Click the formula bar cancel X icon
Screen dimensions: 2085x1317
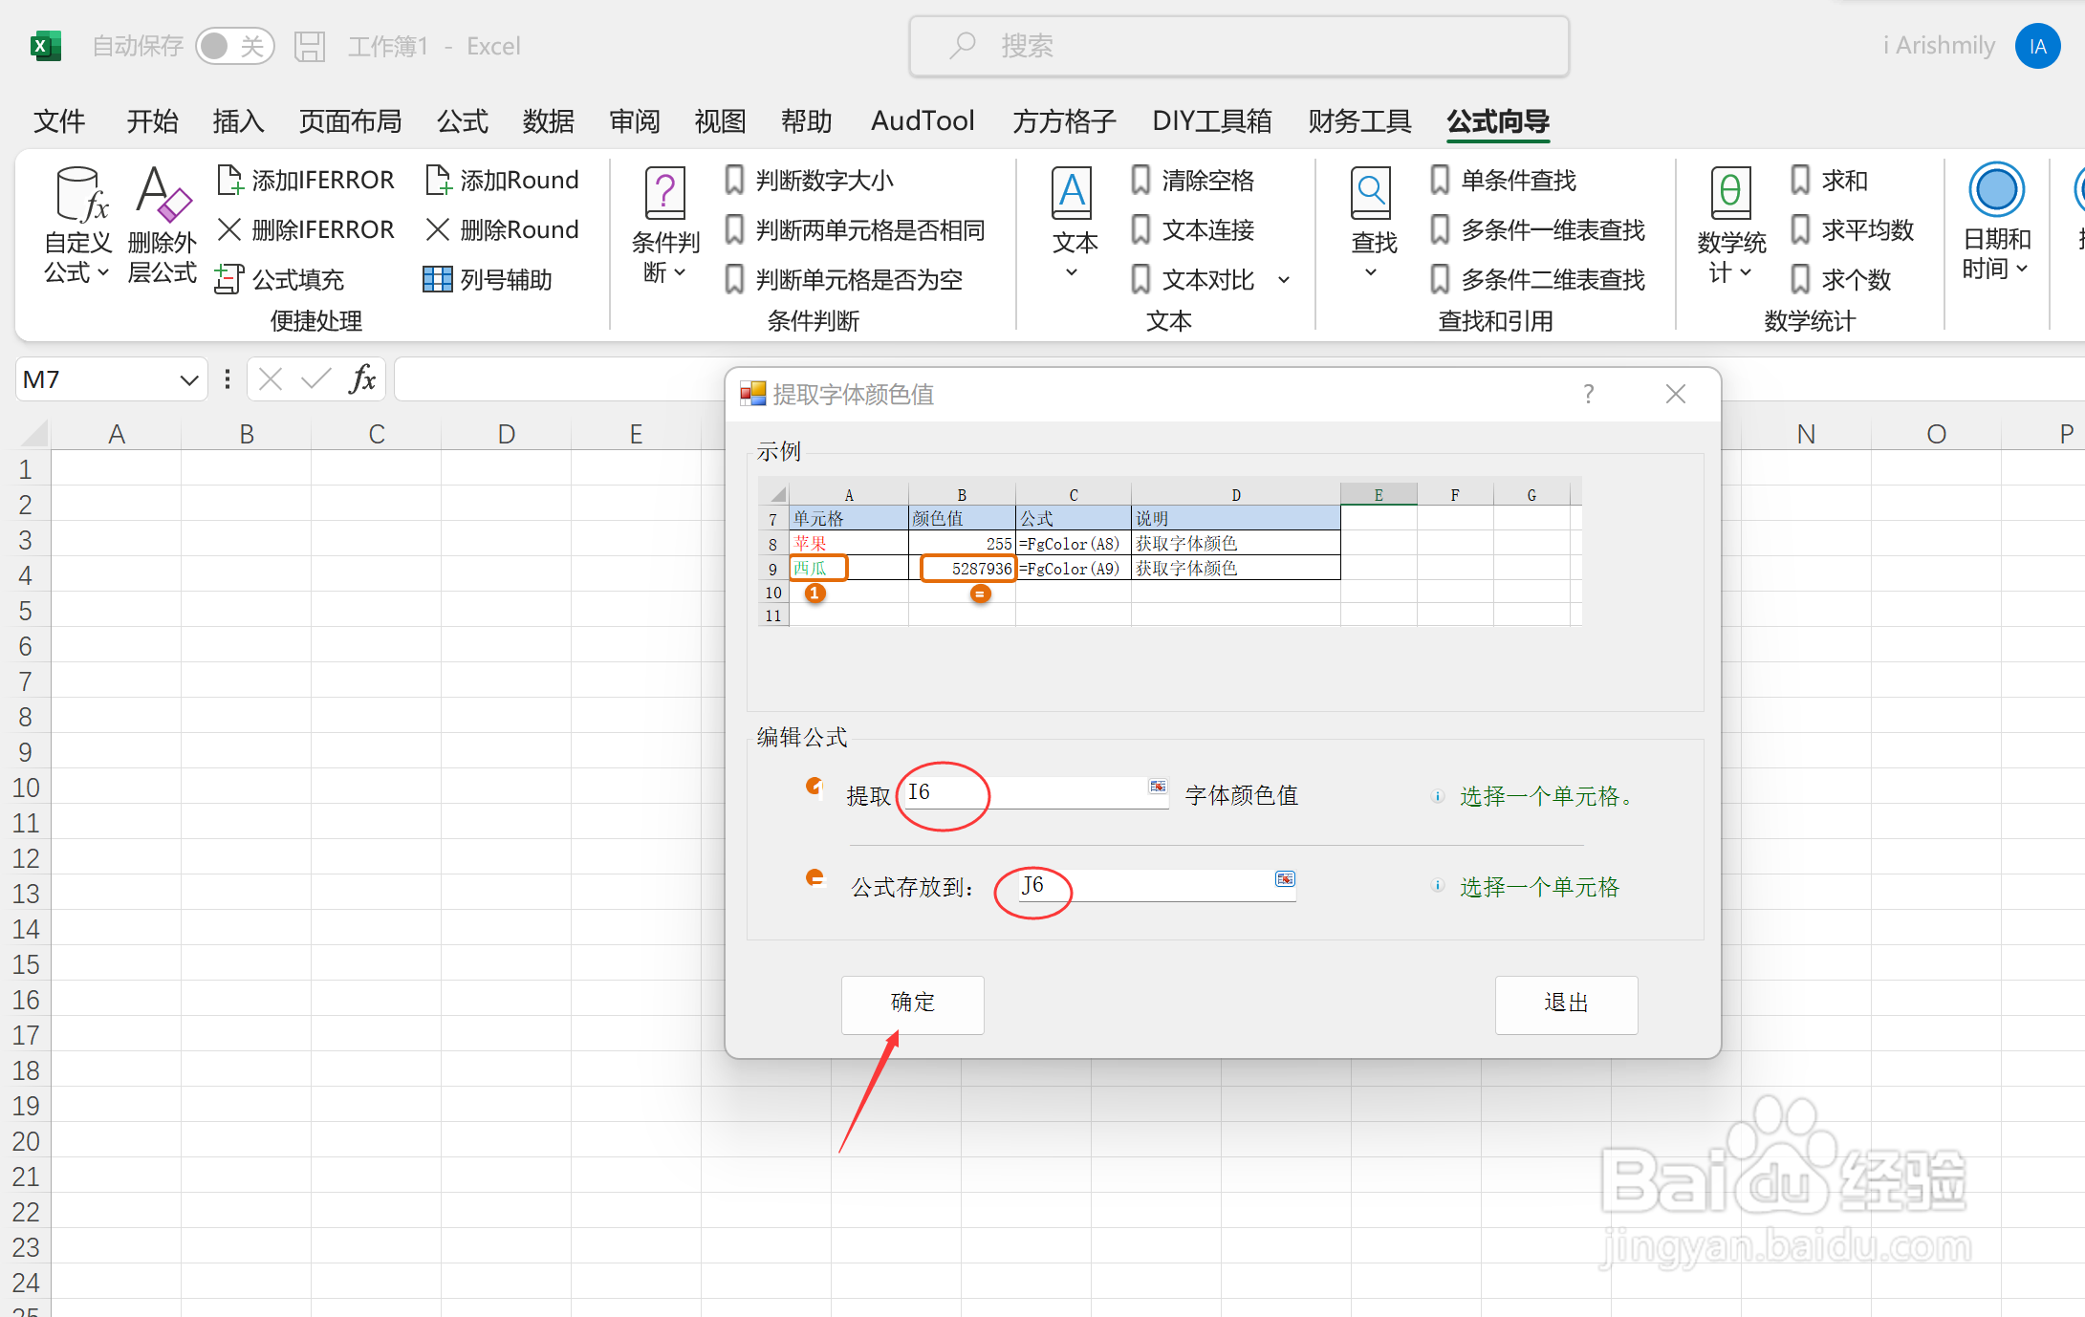click(271, 379)
